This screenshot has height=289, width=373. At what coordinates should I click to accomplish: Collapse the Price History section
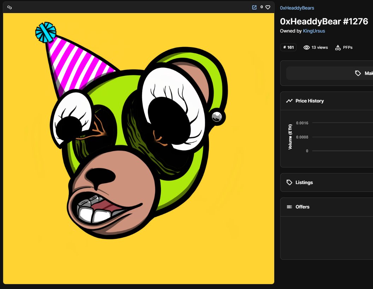click(327, 101)
